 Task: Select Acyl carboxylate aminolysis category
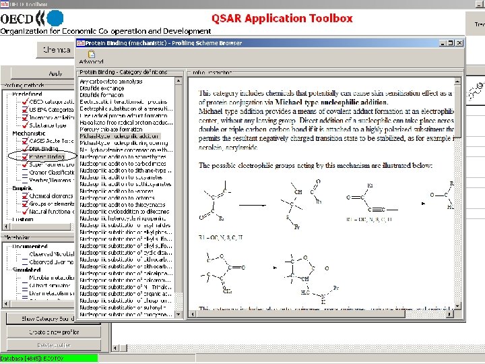point(110,82)
